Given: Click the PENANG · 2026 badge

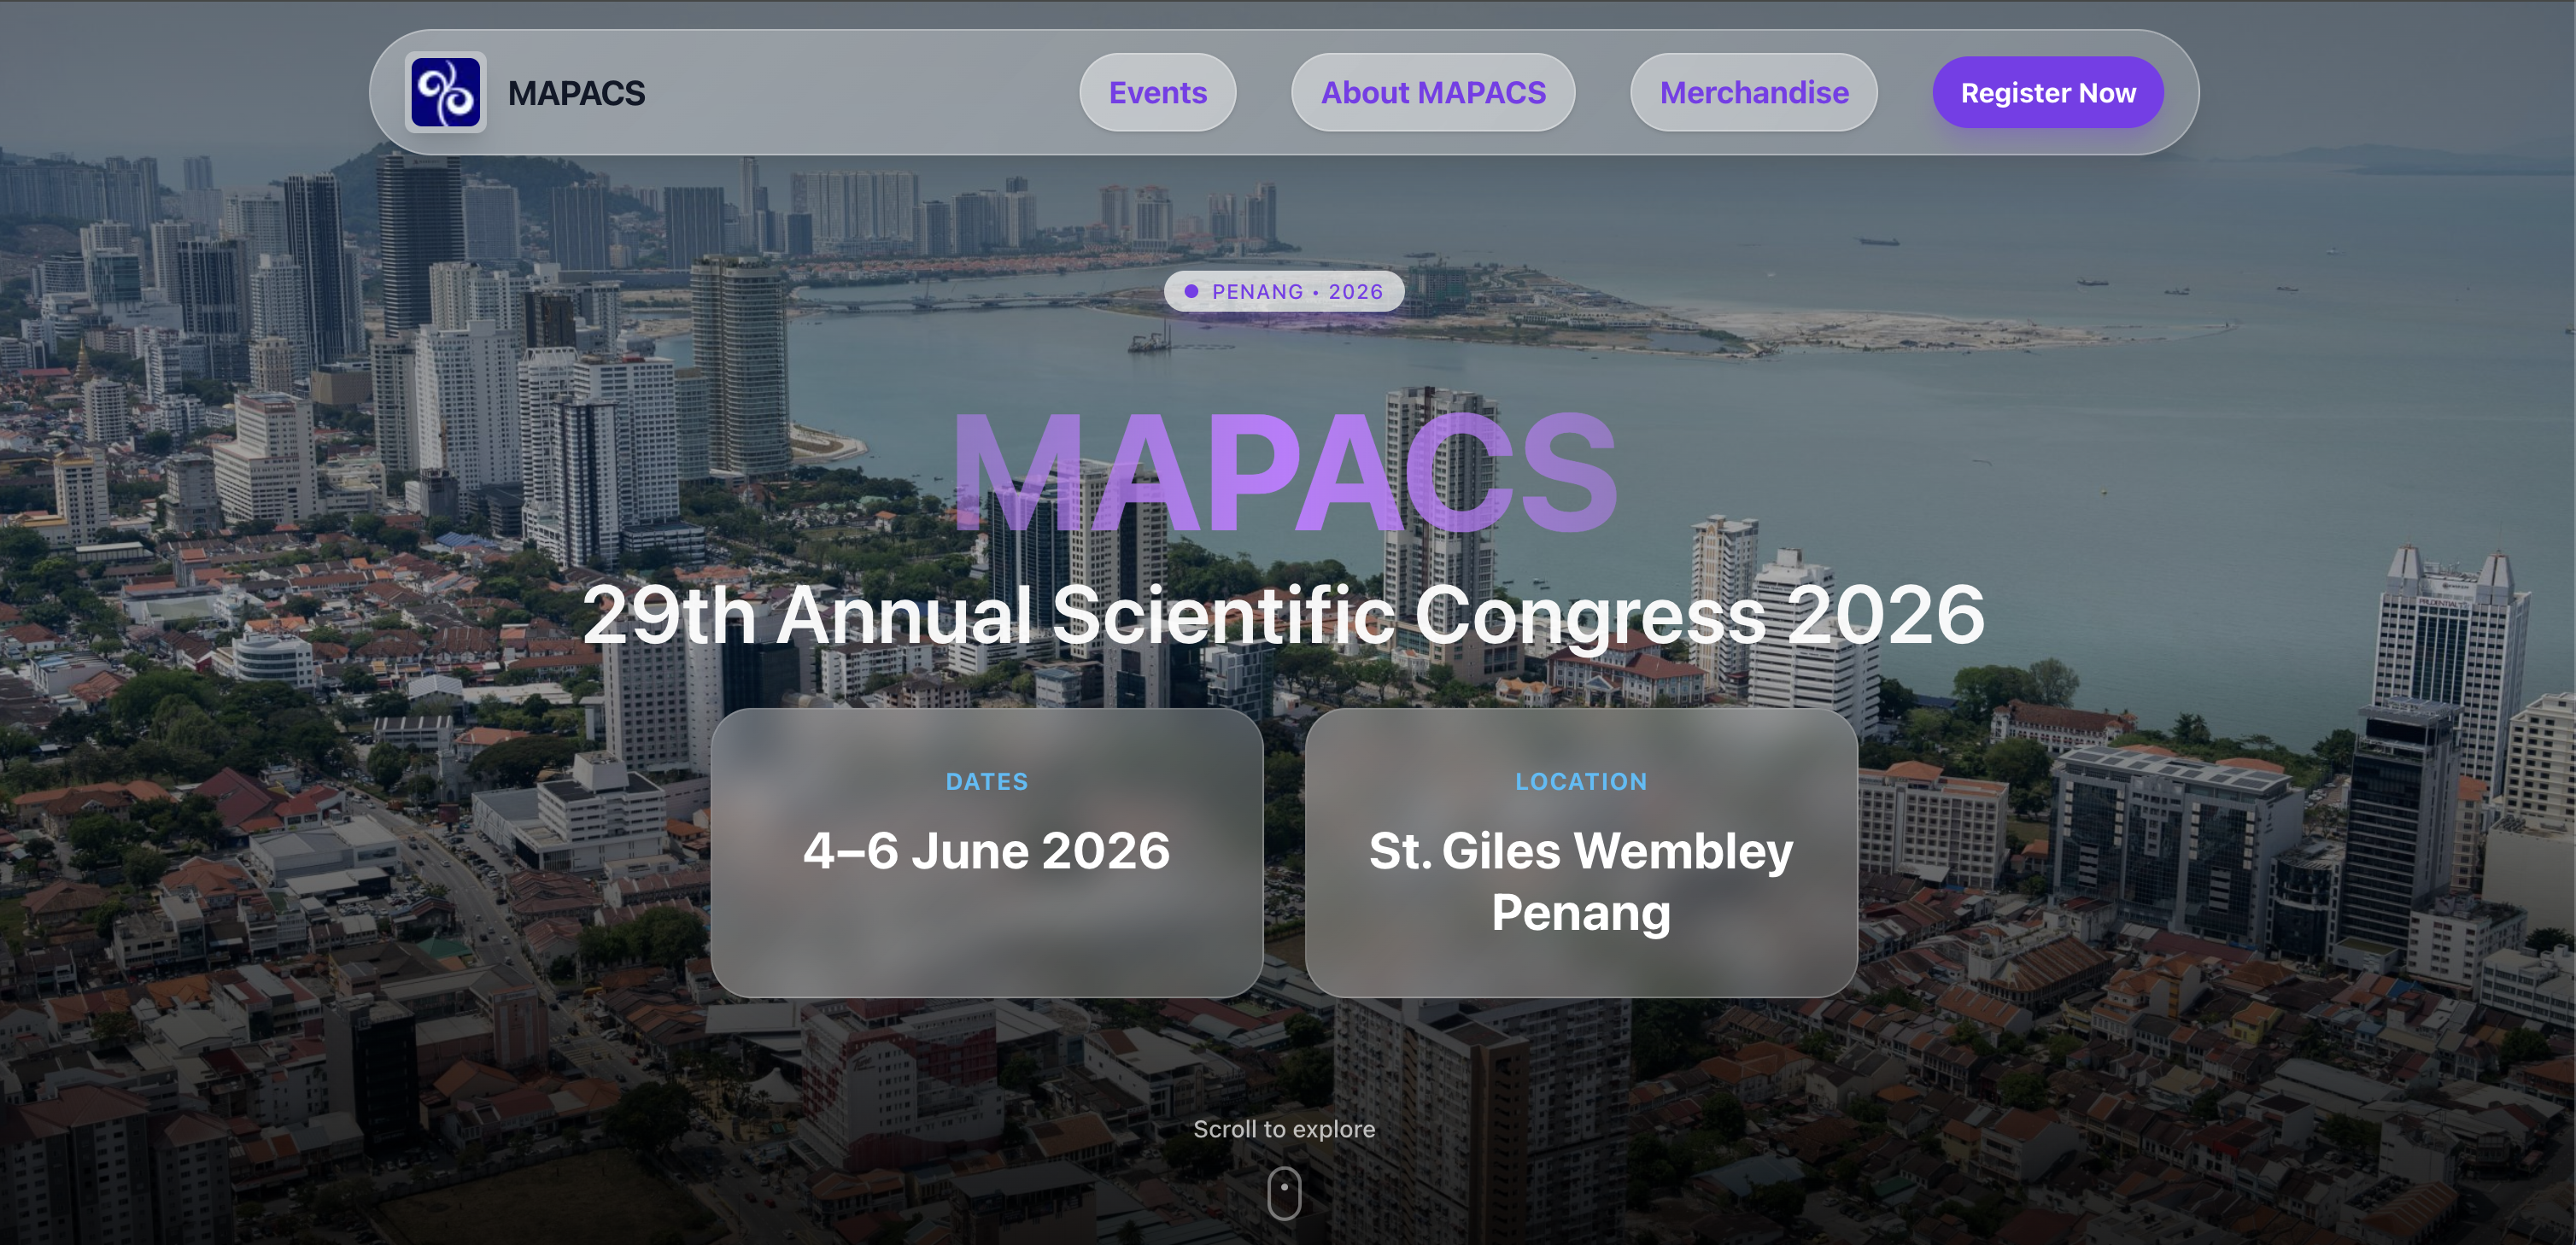Looking at the screenshot, I should (1284, 291).
